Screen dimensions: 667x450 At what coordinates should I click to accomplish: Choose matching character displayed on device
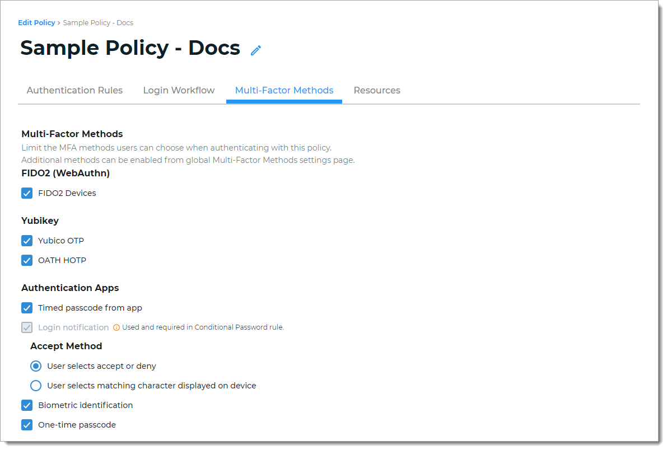pyautogui.click(x=35, y=385)
